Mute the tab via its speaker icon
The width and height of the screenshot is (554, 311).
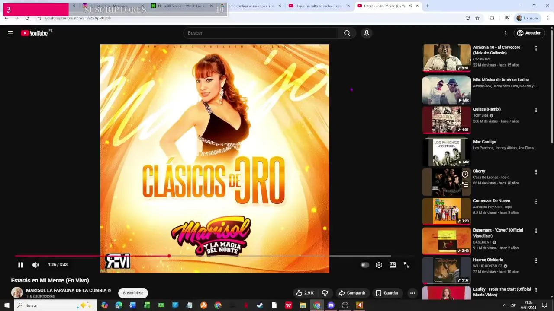coord(410,6)
